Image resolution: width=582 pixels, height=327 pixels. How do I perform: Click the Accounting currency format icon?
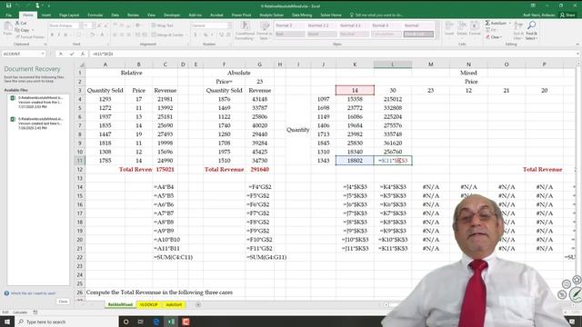[x=196, y=35]
